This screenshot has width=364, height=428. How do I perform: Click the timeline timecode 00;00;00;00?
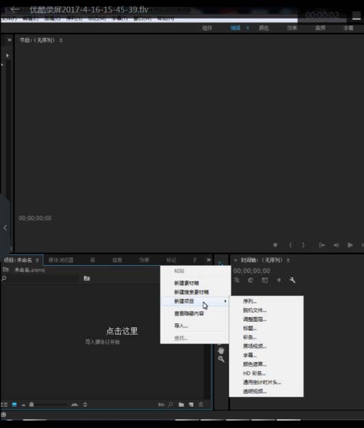(252, 270)
